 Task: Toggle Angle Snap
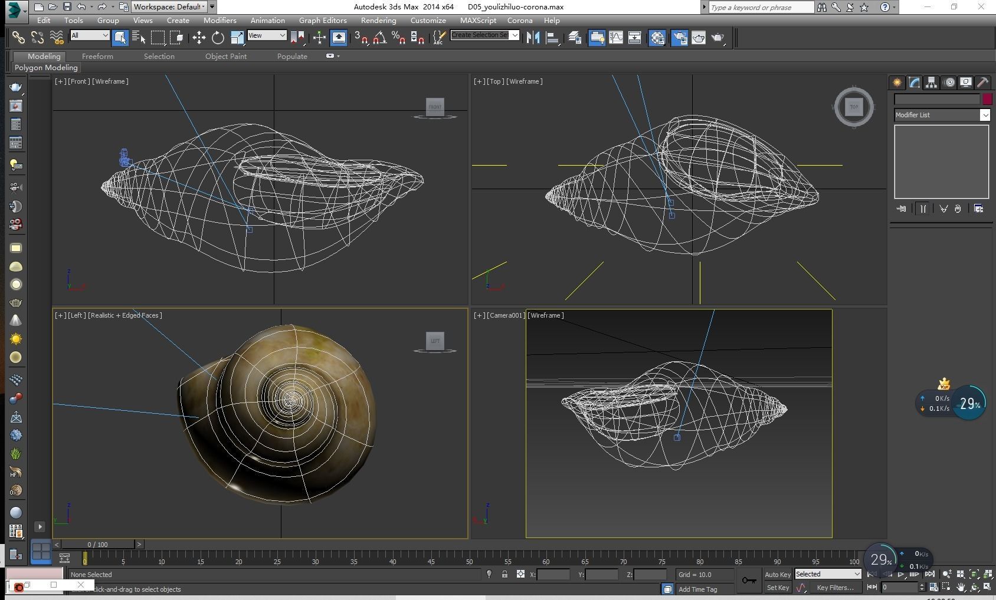point(379,38)
